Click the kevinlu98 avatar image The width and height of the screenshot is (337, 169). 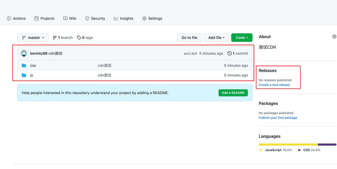click(24, 53)
